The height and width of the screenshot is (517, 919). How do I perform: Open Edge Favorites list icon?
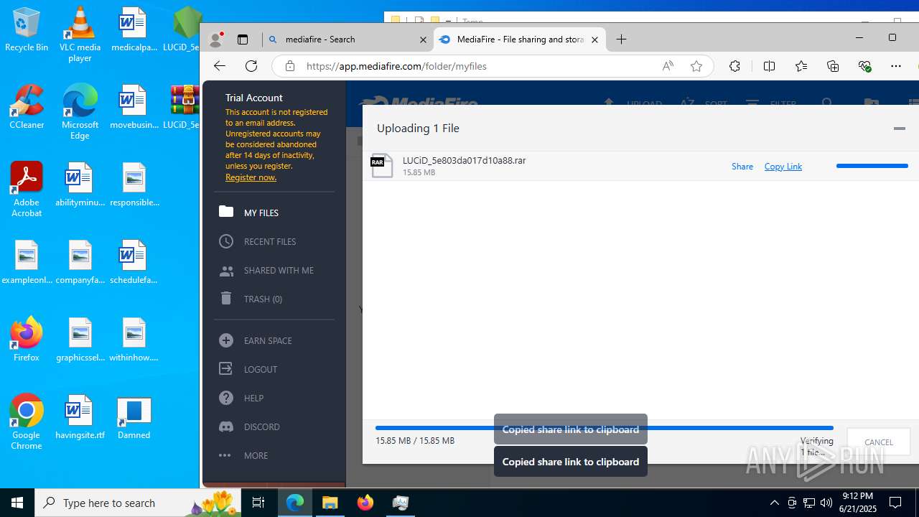point(801,66)
